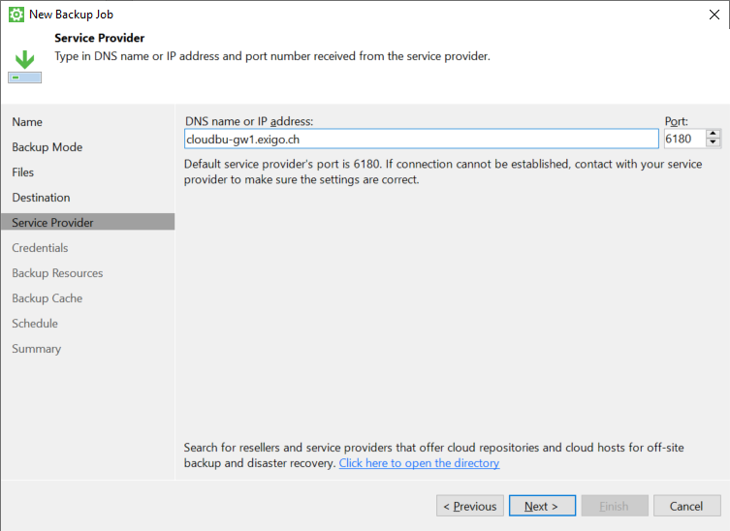Click inside the Port number field
The width and height of the screenshot is (730, 531).
tap(684, 139)
